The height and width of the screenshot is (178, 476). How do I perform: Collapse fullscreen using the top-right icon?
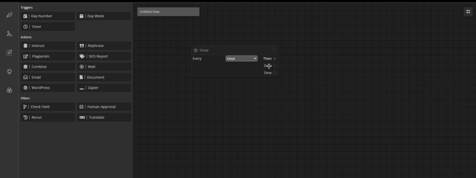(468, 12)
